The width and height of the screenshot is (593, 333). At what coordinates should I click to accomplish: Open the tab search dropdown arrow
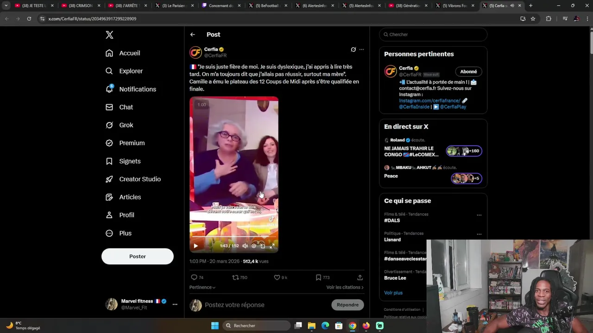tap(6, 6)
